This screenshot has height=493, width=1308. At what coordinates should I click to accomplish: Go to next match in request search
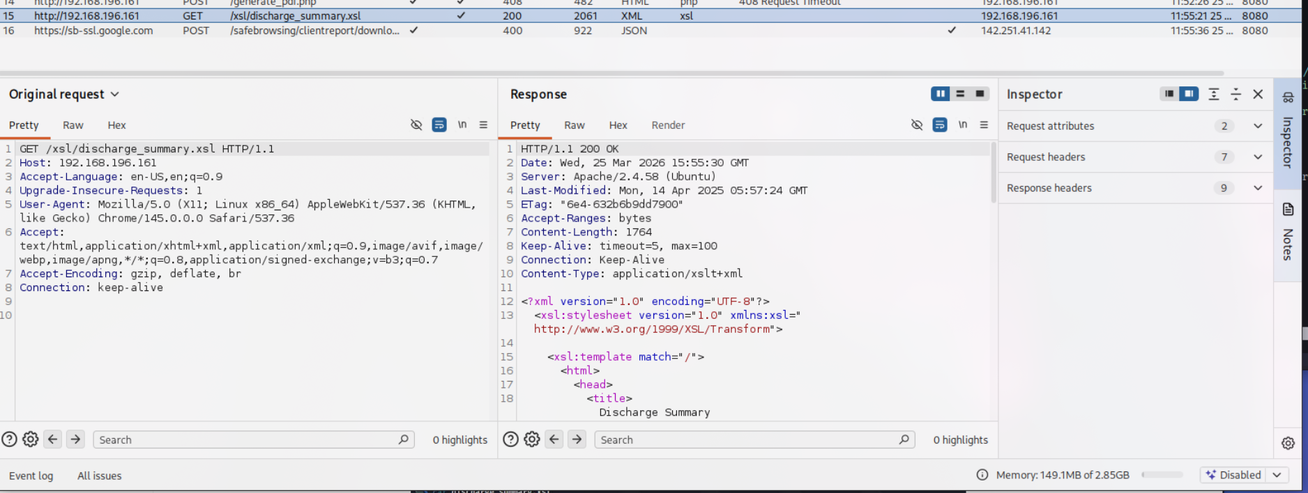[x=75, y=439]
